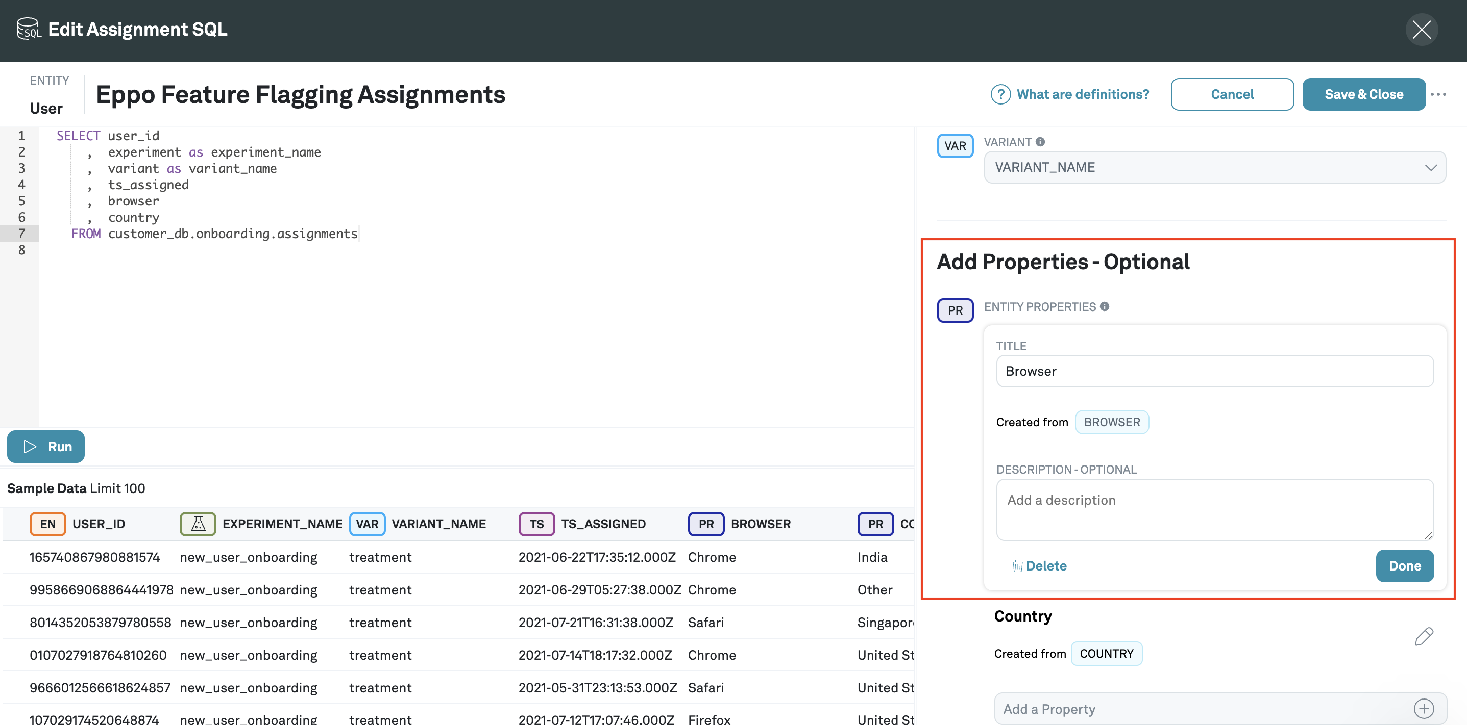Click the SQL line variant as variant_name
The image size is (1467, 725).
(x=192, y=168)
